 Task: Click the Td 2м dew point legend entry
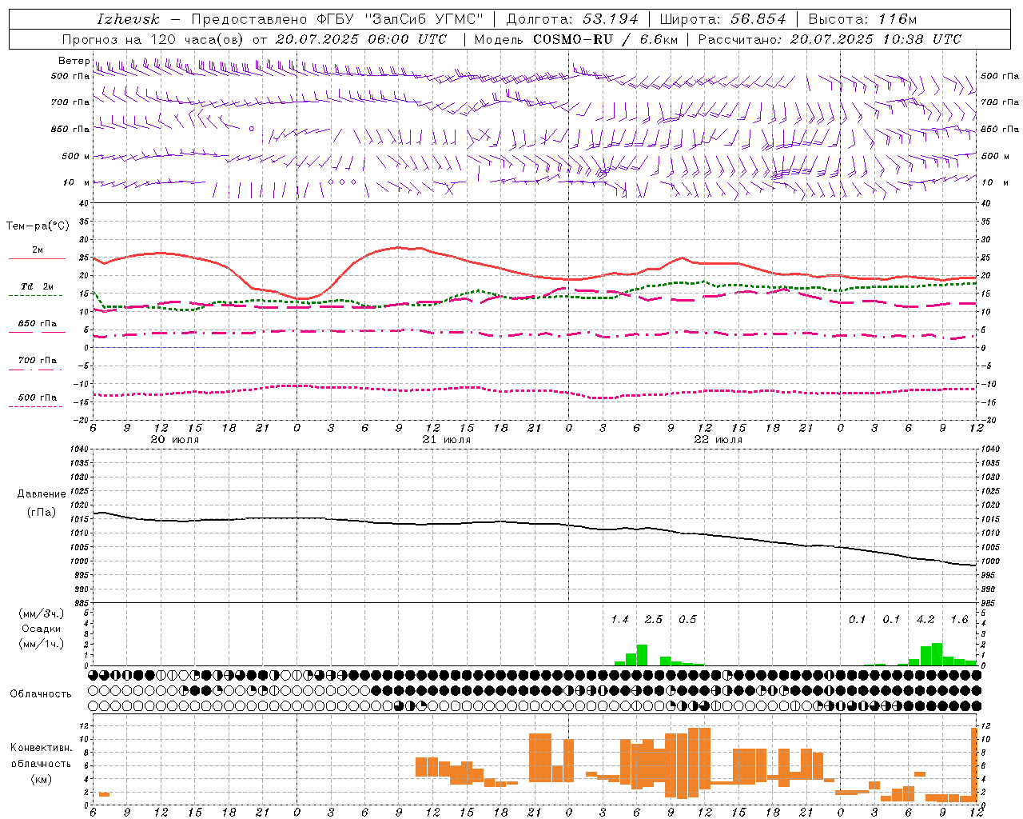tap(38, 286)
